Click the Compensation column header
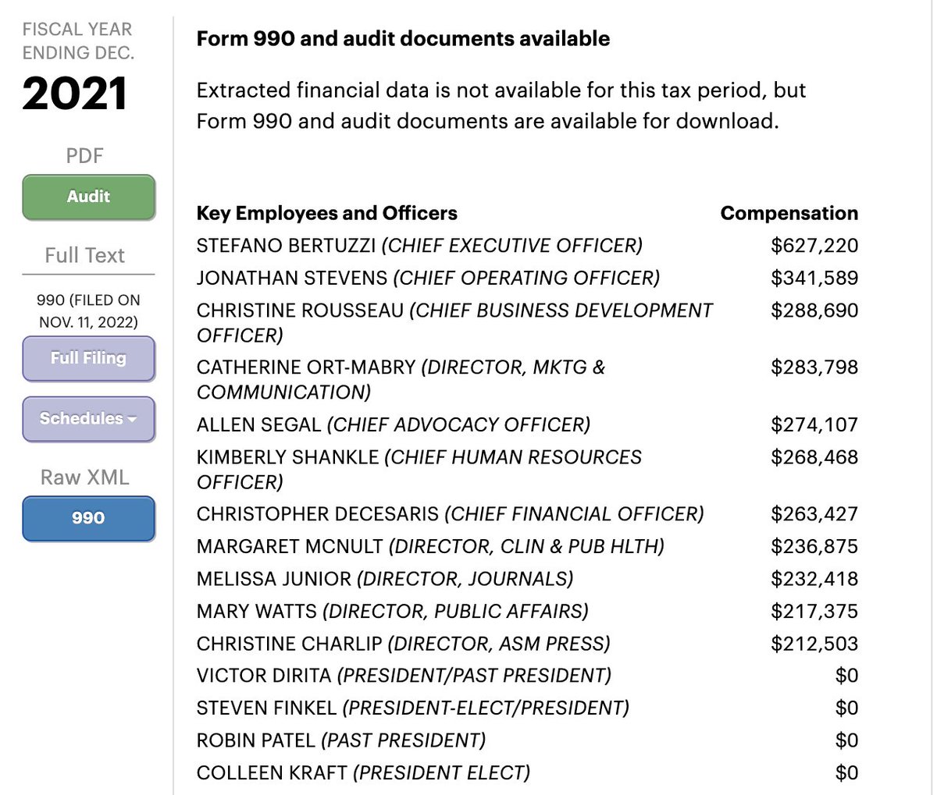The height and width of the screenshot is (795, 937). click(x=789, y=213)
